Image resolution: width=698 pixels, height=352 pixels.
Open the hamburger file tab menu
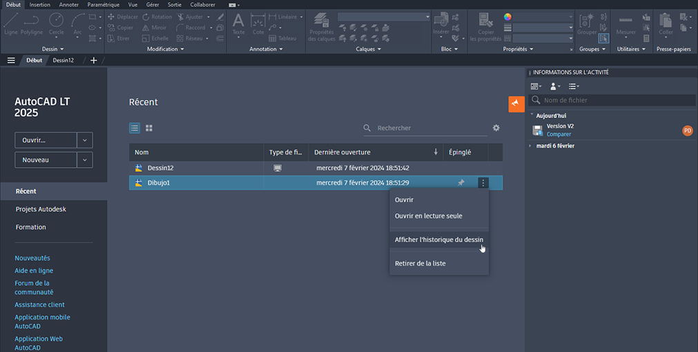coord(11,60)
